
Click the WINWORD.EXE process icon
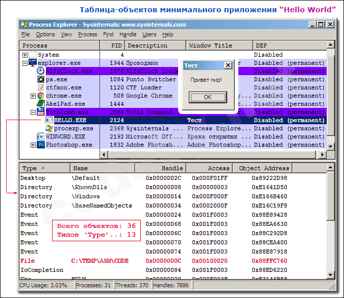(41, 136)
